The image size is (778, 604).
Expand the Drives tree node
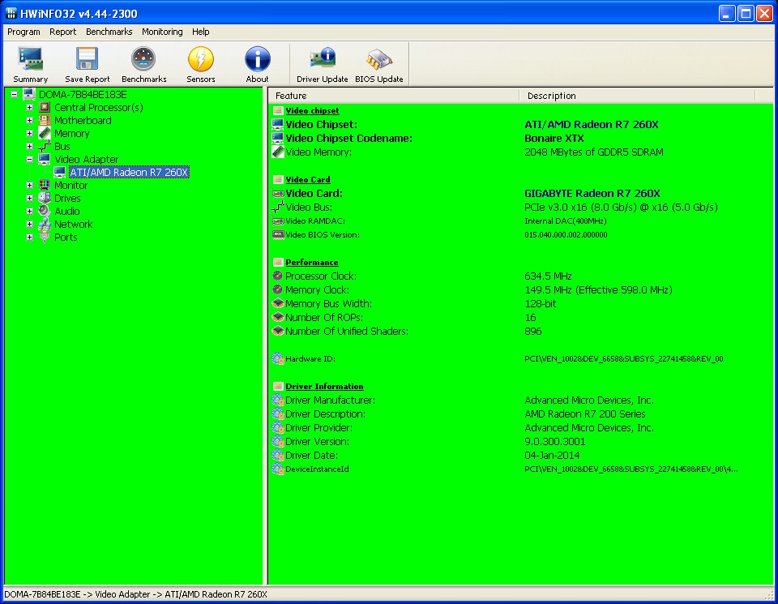tap(30, 199)
